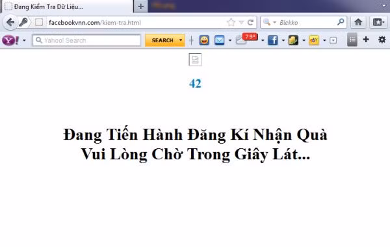This screenshot has width=390, height=247.
Task: Open the Facebook toolbar icon
Action: (x=273, y=40)
